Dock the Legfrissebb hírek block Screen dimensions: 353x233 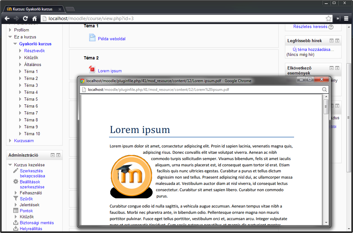click(x=337, y=41)
